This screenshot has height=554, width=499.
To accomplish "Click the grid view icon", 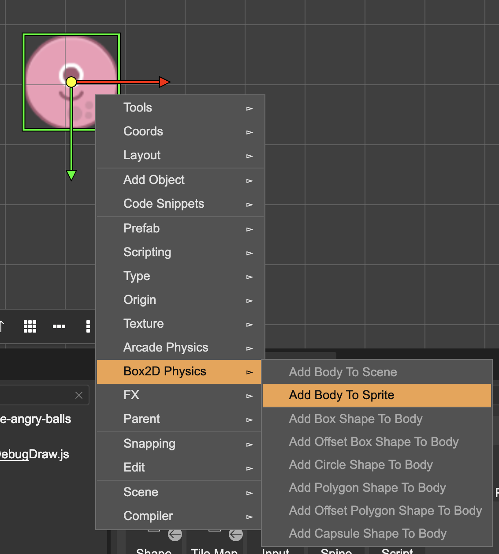I will pyautogui.click(x=30, y=326).
